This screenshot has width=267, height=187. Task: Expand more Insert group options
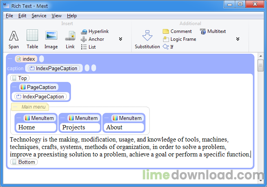pyautogui.click(x=120, y=39)
